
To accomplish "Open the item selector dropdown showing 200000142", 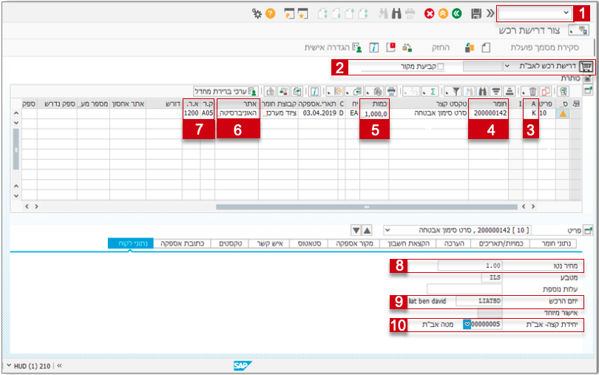I will [388, 230].
